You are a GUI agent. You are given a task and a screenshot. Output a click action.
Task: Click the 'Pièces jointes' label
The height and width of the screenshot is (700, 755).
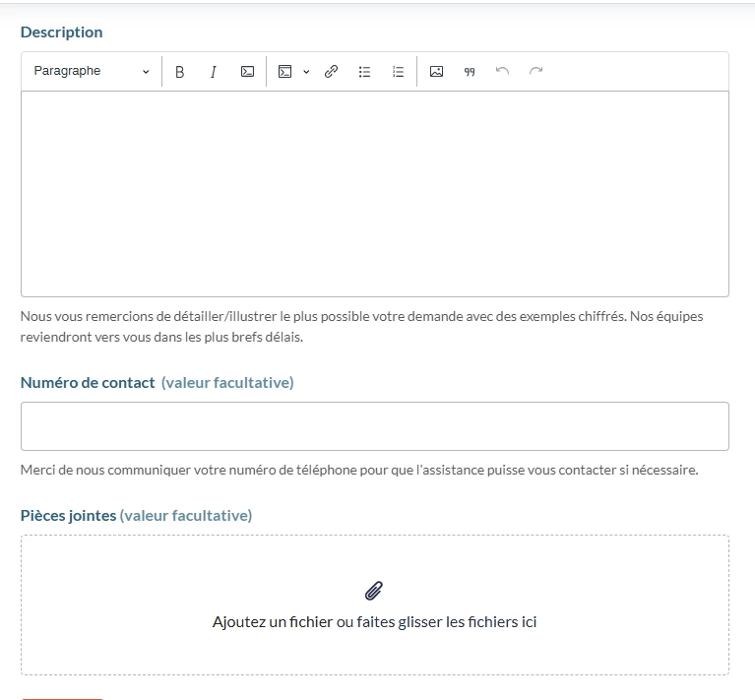coord(68,516)
